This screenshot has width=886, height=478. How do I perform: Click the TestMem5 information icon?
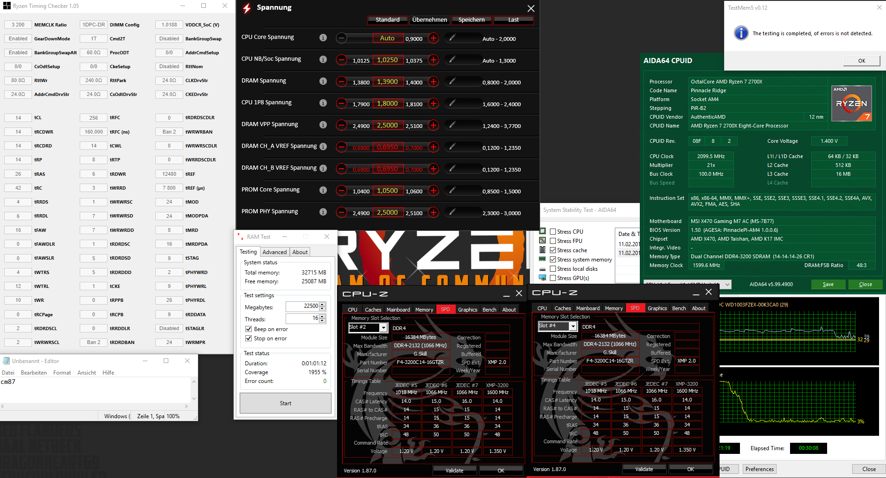pyautogui.click(x=741, y=33)
